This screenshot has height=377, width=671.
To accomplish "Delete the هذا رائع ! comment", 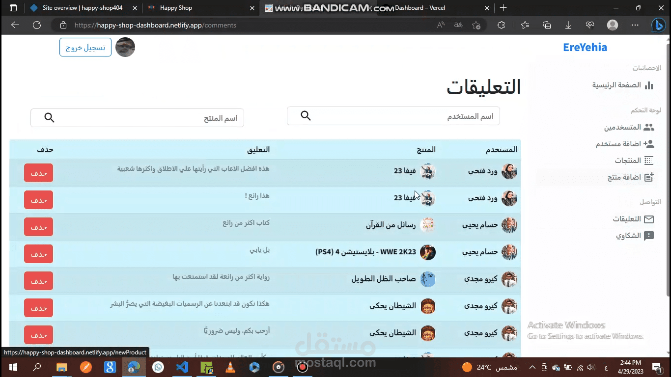I will click(x=38, y=200).
